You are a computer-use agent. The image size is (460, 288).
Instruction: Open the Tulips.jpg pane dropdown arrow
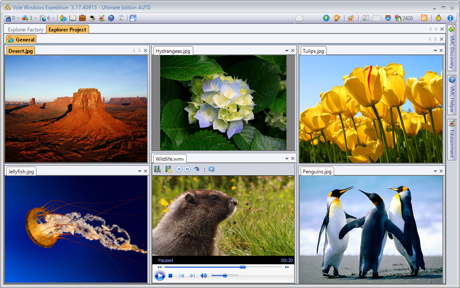(x=435, y=51)
